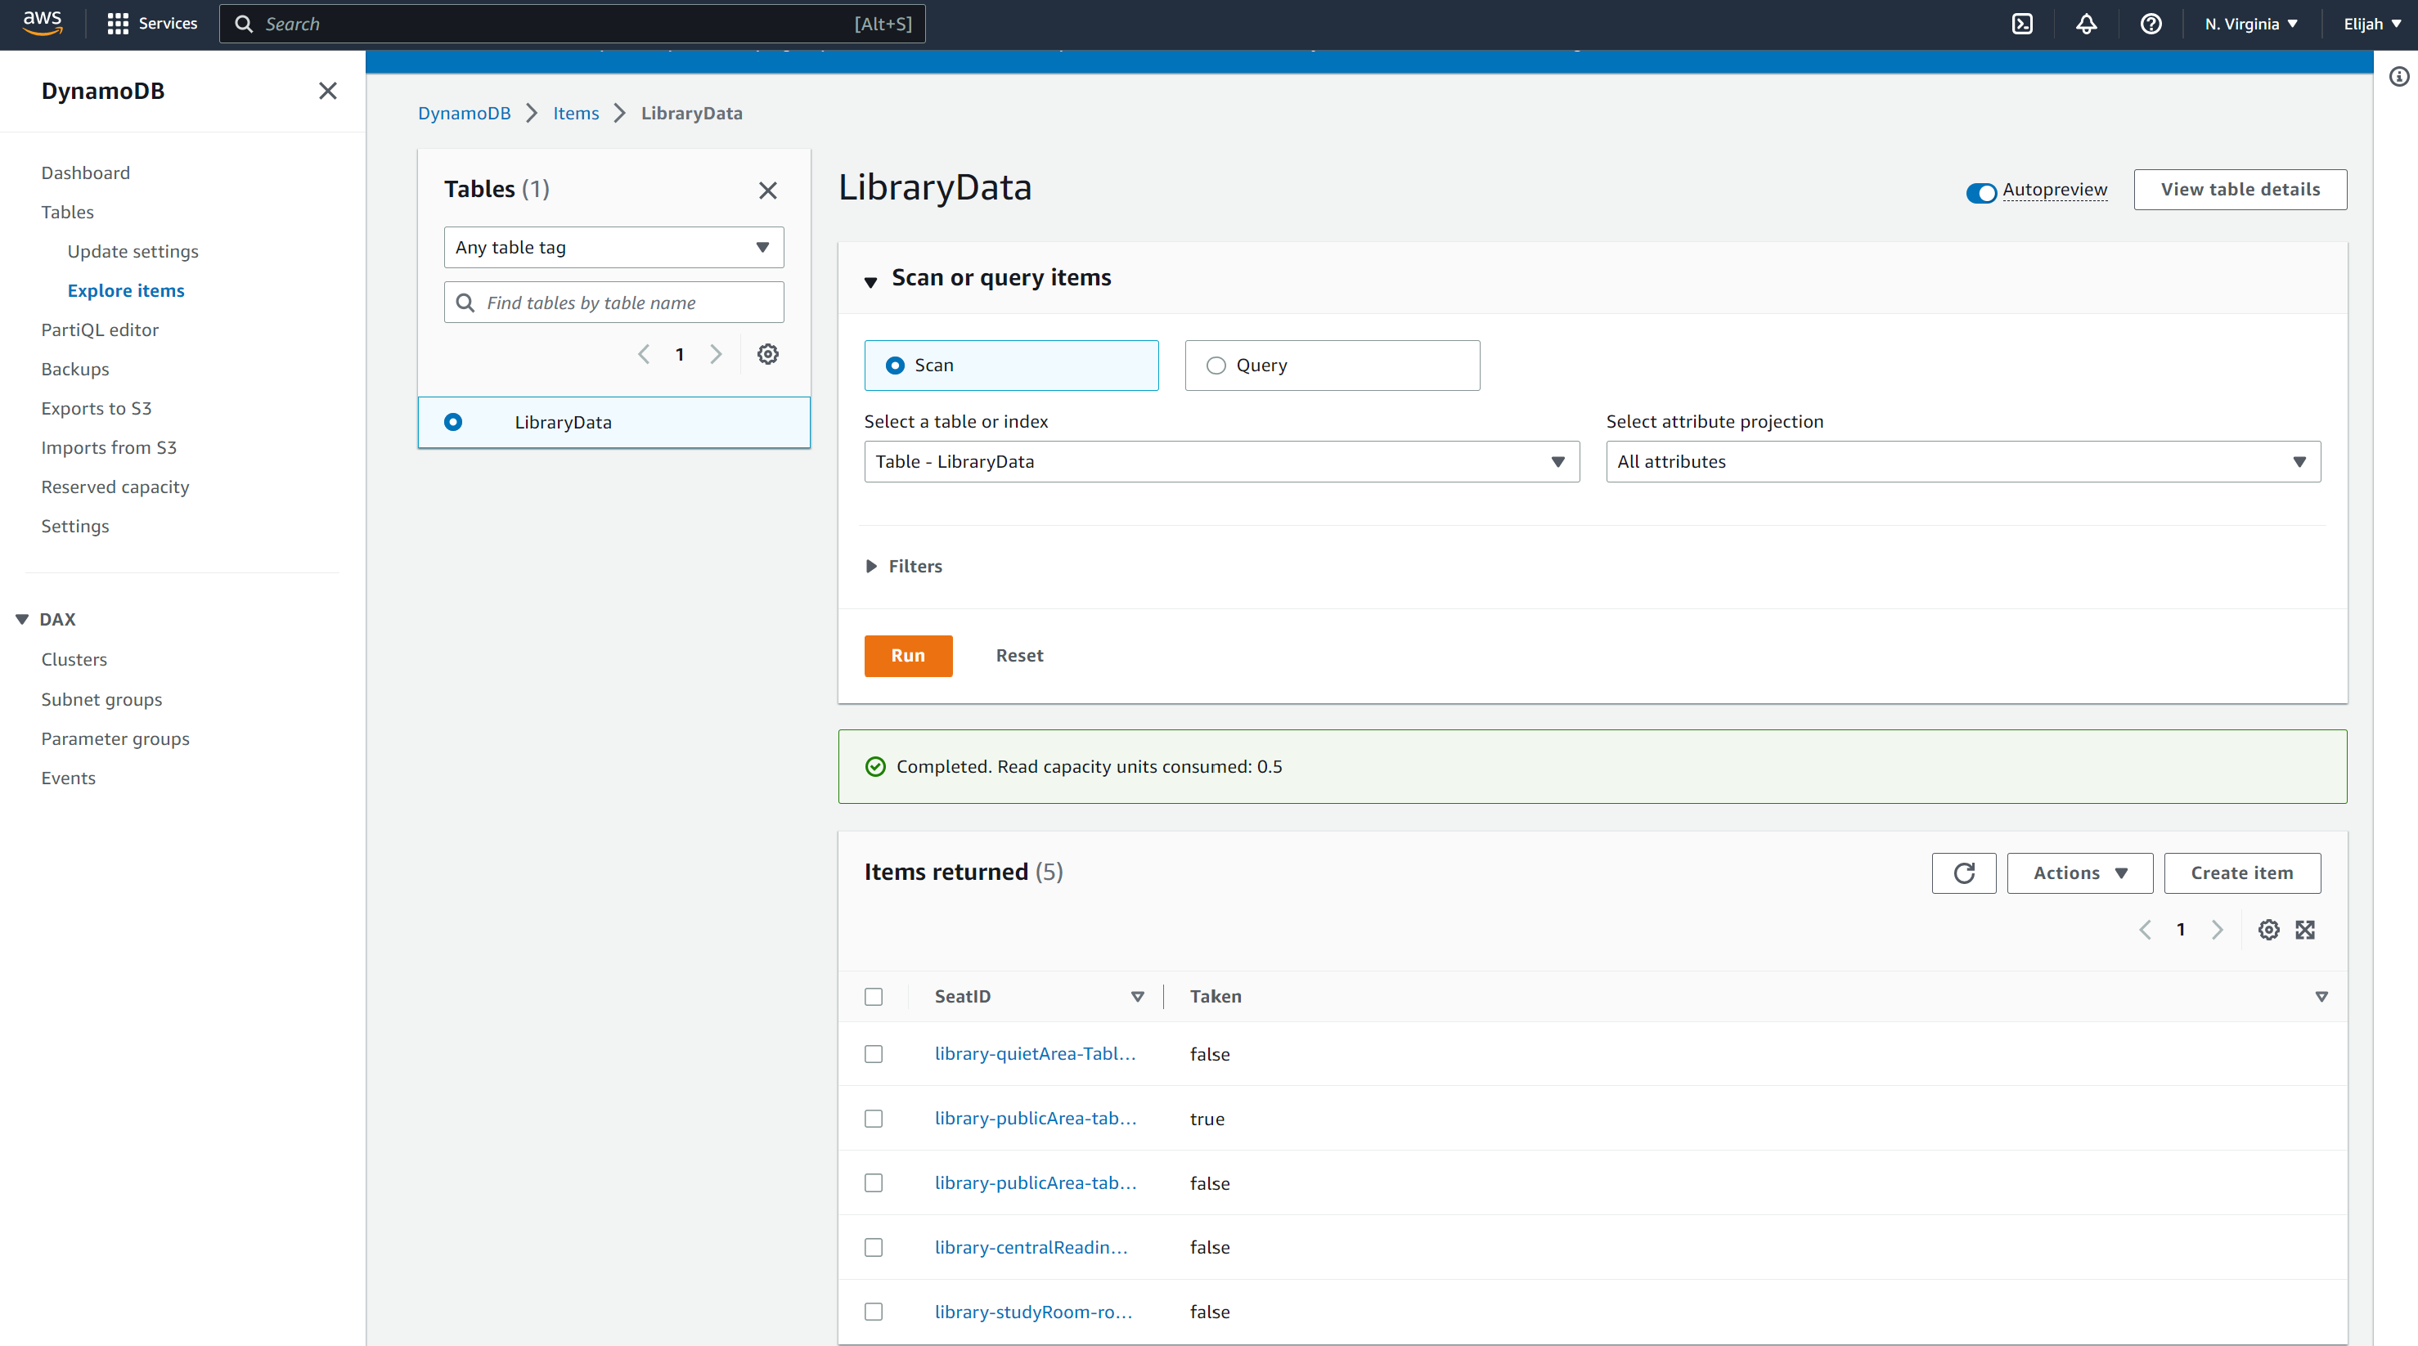Viewport: 2418px width, 1346px height.
Task: Click the Find tables search field
Action: coord(613,303)
